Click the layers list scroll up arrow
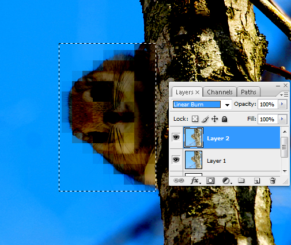 click(x=285, y=132)
